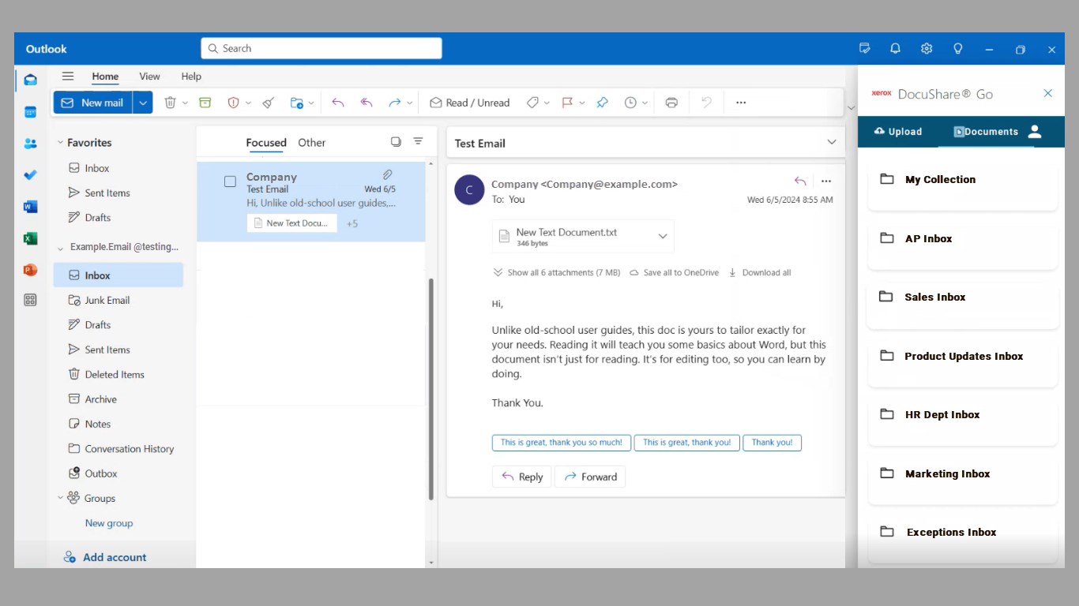Archive the message using toolbar icon
The width and height of the screenshot is (1079, 606).
[205, 103]
